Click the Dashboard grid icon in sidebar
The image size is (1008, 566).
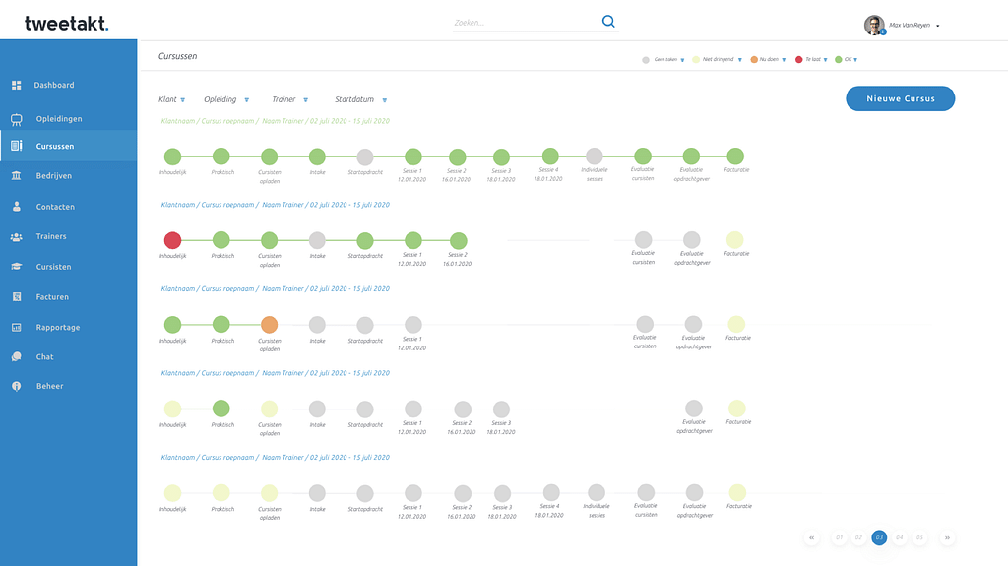tap(17, 86)
